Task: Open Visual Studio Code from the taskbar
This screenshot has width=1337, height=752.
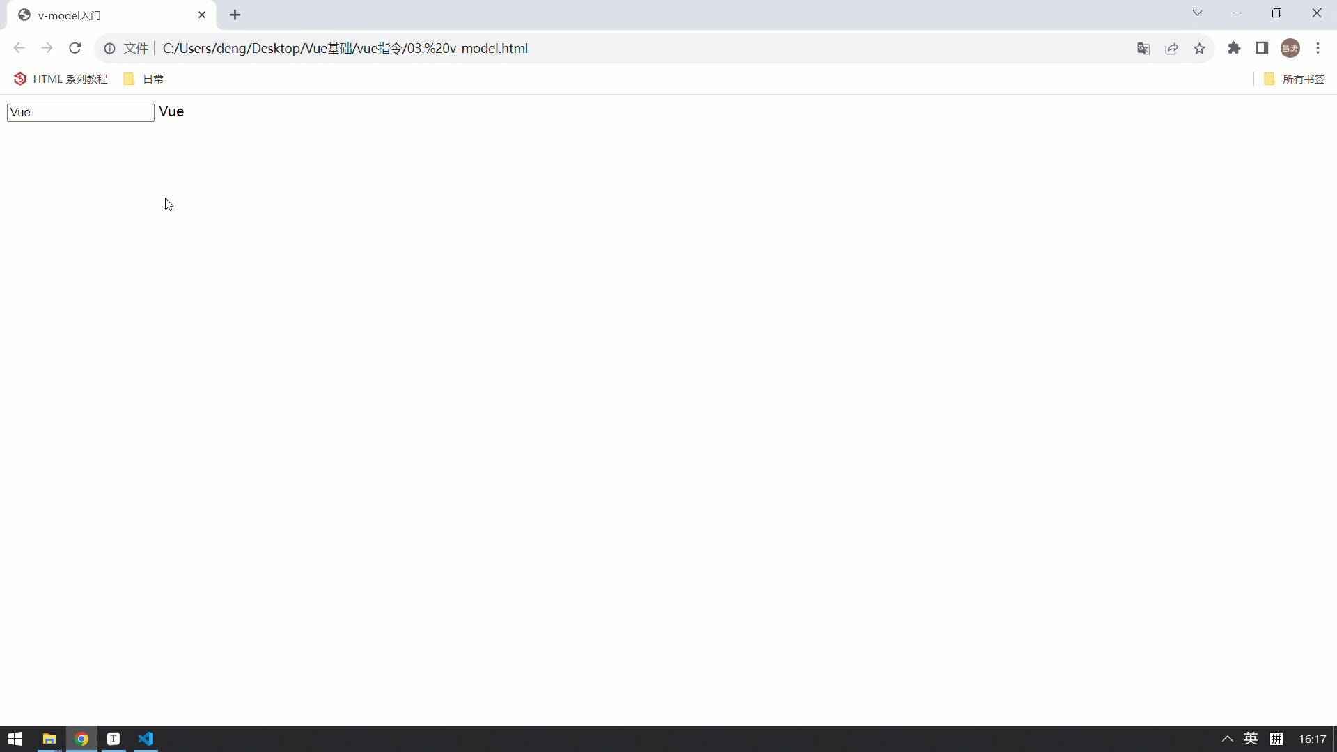Action: pyautogui.click(x=146, y=739)
